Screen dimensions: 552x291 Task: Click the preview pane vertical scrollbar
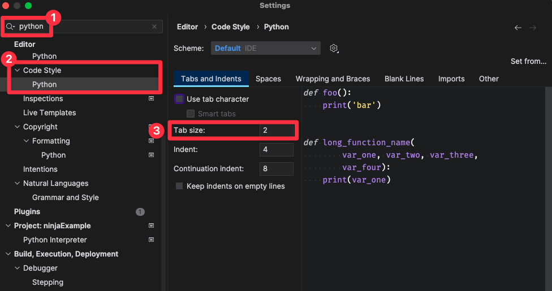(549, 189)
